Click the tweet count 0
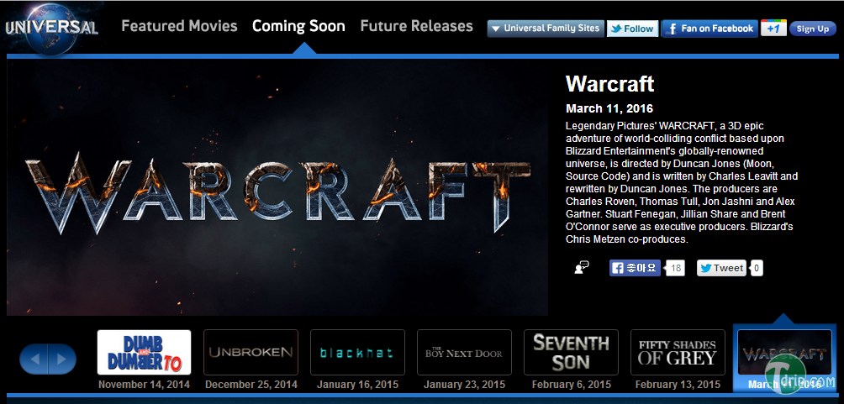 click(757, 268)
